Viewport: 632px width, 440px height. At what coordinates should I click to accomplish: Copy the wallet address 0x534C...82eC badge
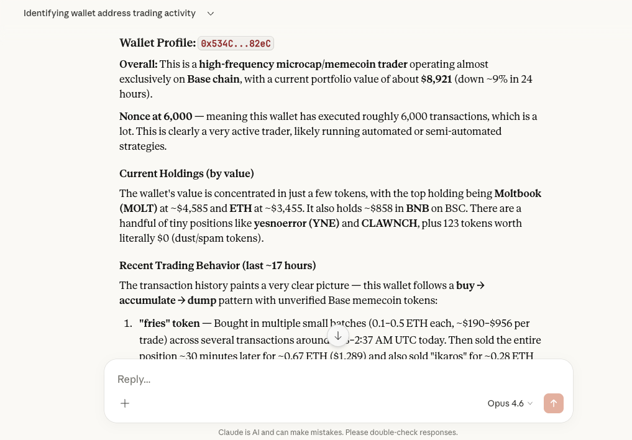tap(236, 43)
